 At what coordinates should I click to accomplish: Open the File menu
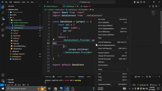tap(6, 2)
